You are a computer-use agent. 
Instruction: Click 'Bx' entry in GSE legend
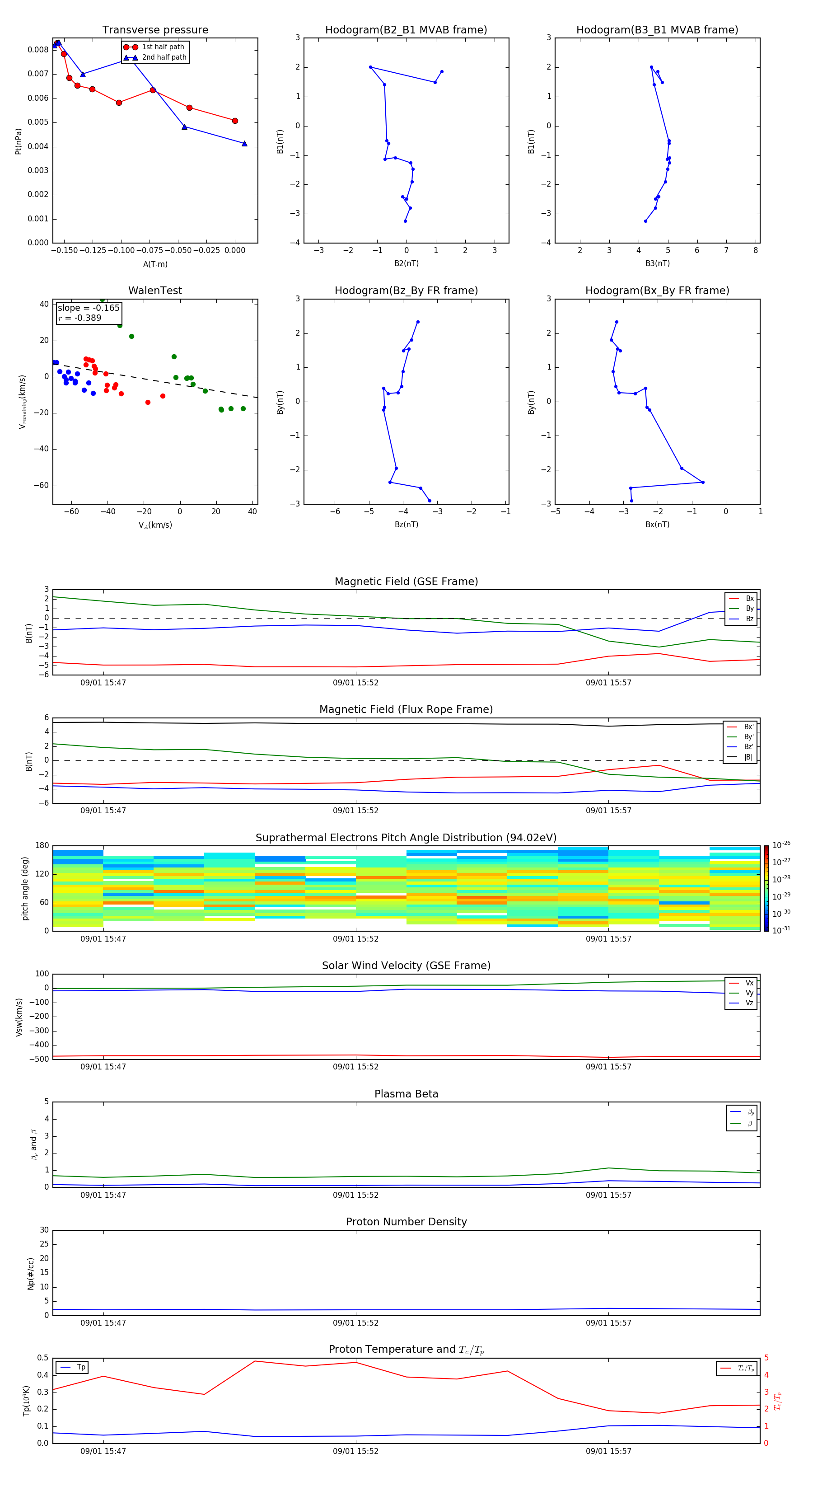741,599
